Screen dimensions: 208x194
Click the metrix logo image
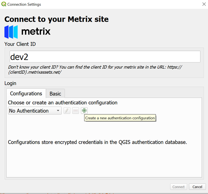point(27,32)
